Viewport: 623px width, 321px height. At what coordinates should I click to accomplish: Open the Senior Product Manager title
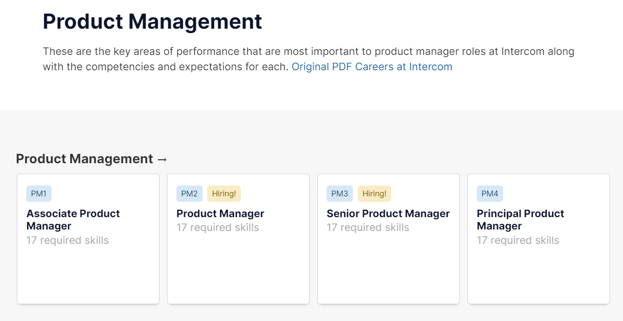[x=388, y=214]
